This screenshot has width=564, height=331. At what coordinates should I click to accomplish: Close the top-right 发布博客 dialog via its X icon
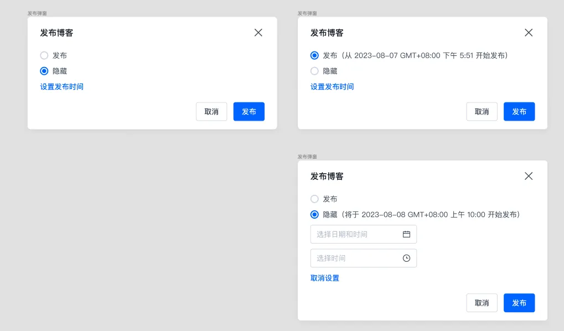pos(528,33)
